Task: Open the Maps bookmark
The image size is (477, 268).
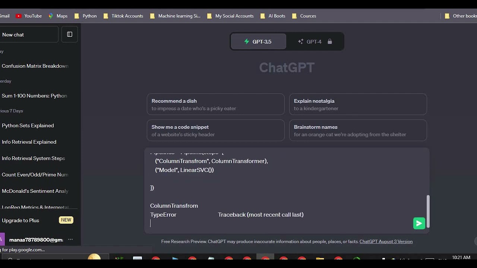Action: point(58,16)
